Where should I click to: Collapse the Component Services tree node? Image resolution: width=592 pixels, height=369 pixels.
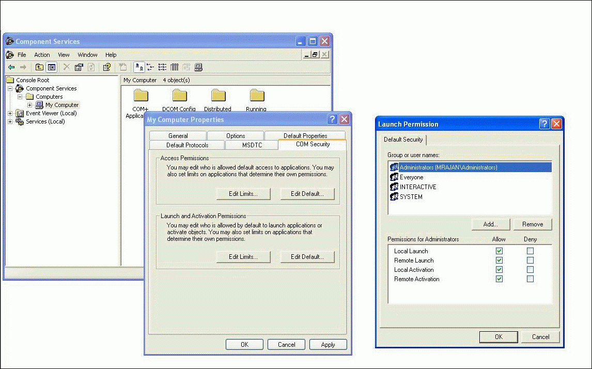(10, 88)
